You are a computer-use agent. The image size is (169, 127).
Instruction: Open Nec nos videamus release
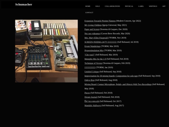coord(92,34)
